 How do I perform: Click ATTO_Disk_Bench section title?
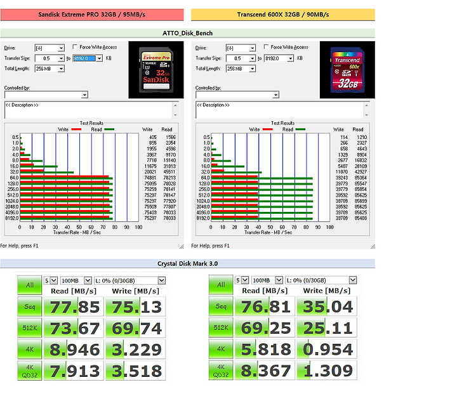[x=187, y=33]
